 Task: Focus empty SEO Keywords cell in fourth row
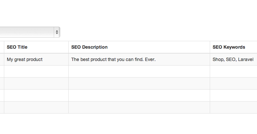click(233, 95)
